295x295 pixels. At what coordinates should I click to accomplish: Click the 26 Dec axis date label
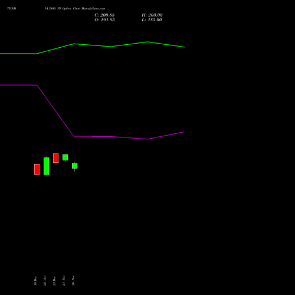[73, 281]
